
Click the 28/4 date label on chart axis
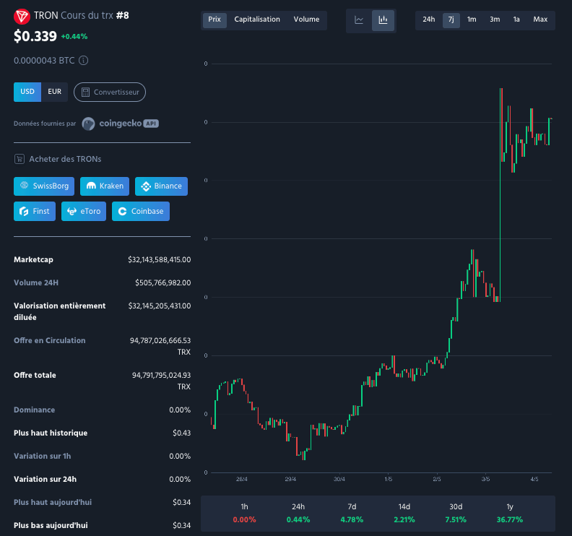pyautogui.click(x=241, y=479)
